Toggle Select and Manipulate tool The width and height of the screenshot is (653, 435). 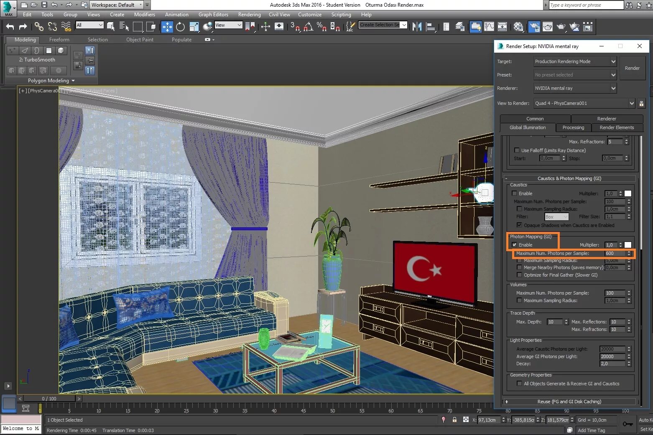click(x=265, y=27)
